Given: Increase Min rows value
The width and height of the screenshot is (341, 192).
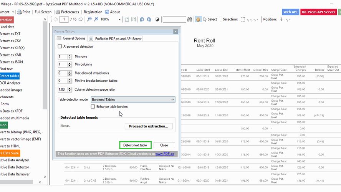Looking at the screenshot, I should tap(70, 55).
